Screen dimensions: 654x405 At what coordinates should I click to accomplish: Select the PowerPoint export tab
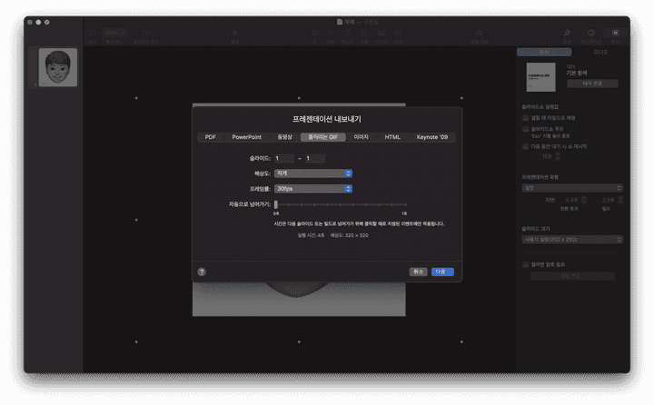click(x=246, y=137)
